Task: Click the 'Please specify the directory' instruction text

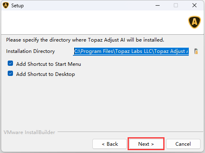Action: [x=85, y=40]
